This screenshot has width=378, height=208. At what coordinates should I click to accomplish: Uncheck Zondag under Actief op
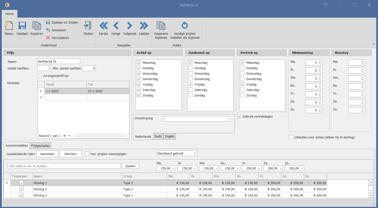click(139, 95)
